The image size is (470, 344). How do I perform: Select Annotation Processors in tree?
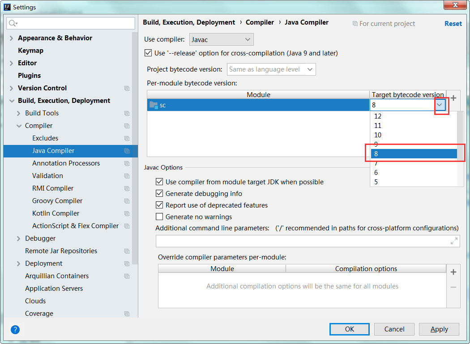point(66,163)
